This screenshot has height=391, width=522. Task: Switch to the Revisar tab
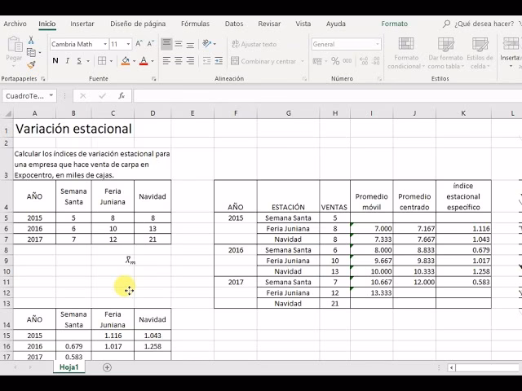(269, 24)
